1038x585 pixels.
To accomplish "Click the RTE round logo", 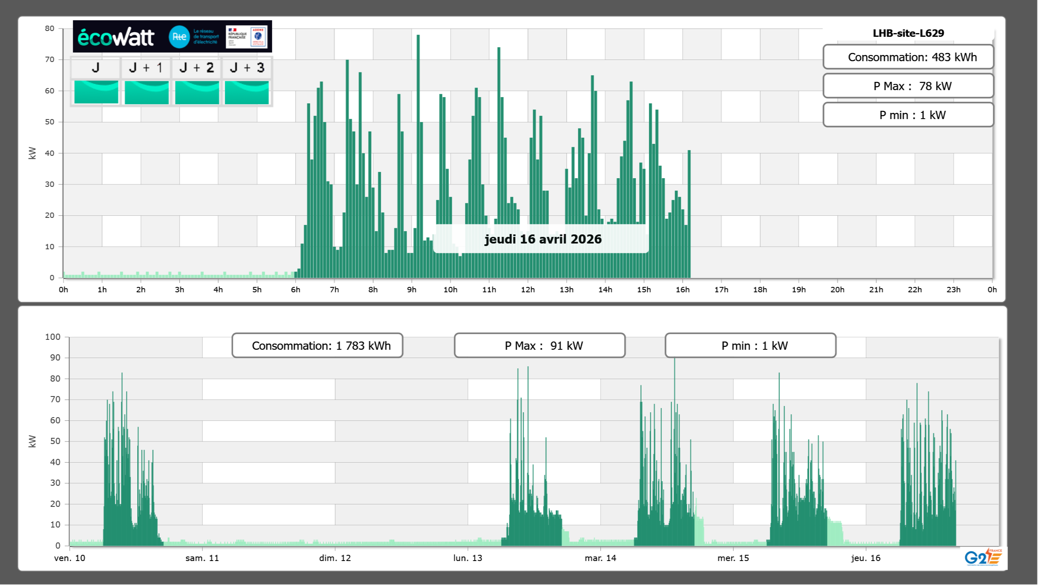I will pos(179,37).
